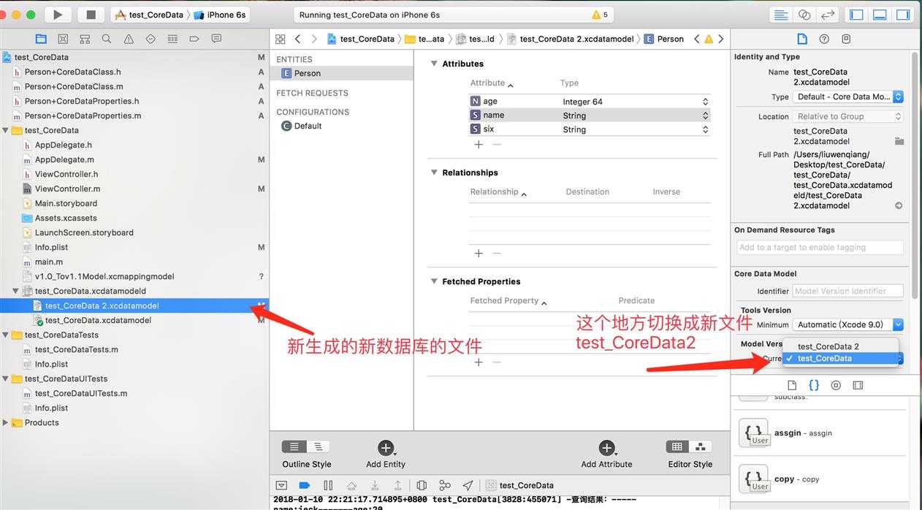Show the Version editor
This screenshot has height=510, width=922.
828,15
